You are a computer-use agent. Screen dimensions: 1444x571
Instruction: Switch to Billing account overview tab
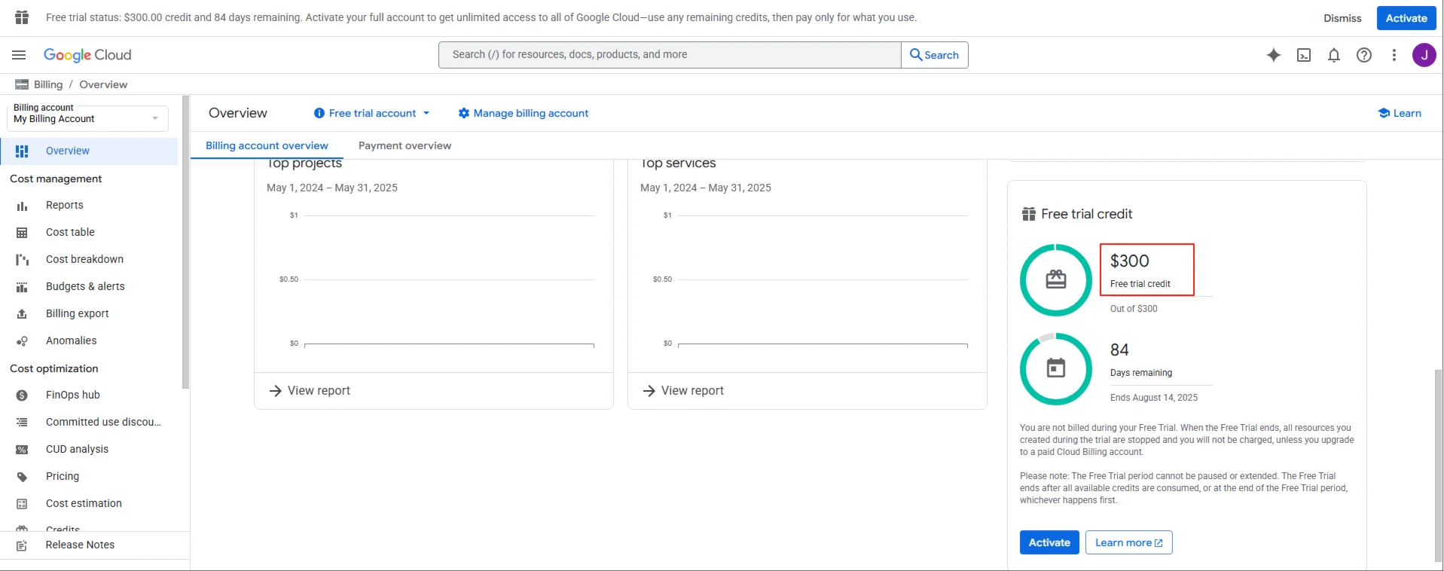pyautogui.click(x=267, y=145)
